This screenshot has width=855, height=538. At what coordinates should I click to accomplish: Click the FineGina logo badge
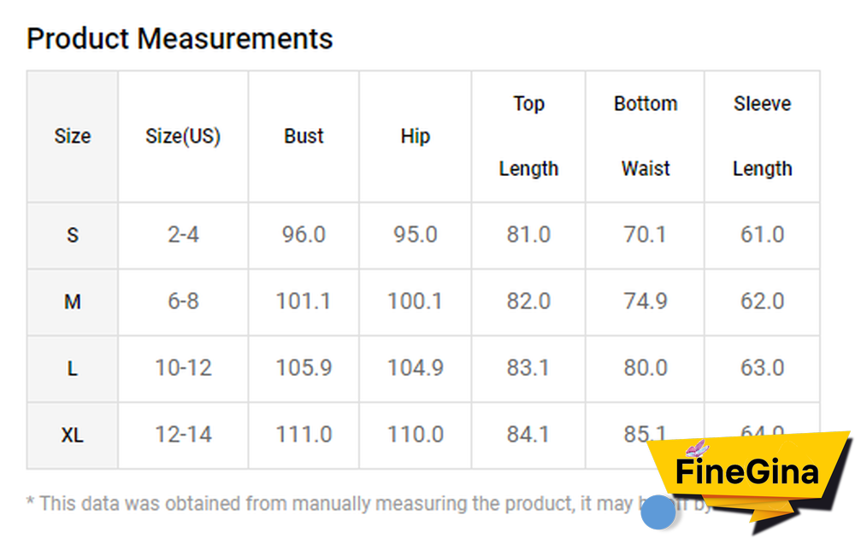tap(746, 472)
